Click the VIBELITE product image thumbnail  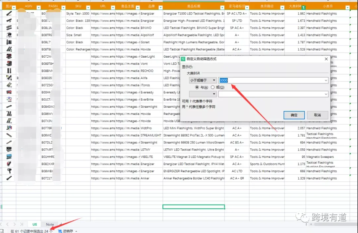(9, 157)
